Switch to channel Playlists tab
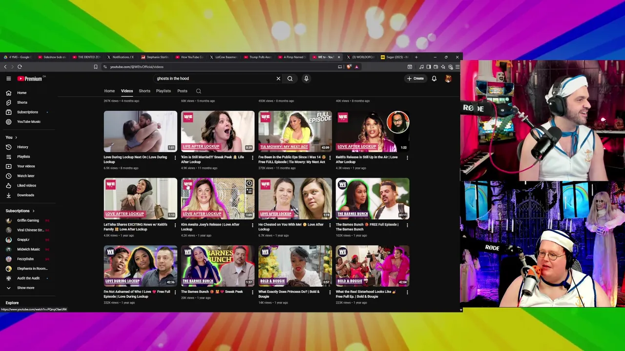The height and width of the screenshot is (351, 625). (164, 91)
